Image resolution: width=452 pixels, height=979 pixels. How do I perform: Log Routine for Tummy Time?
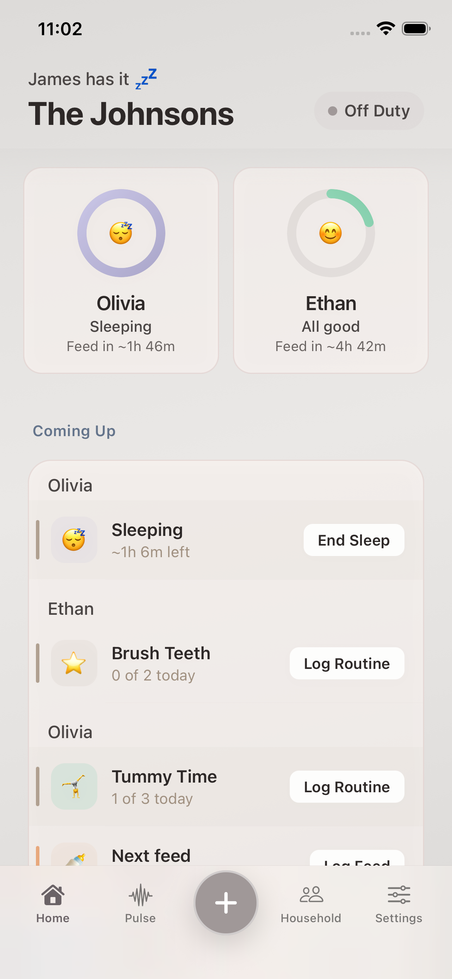[x=347, y=787]
